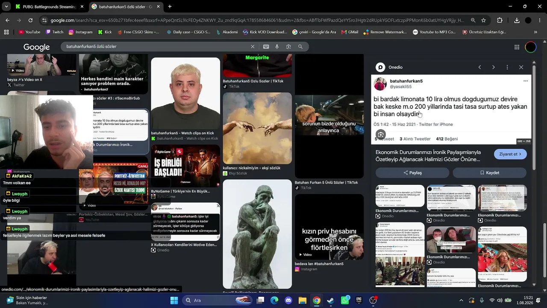Open the Batuhanfurkan5 Ozlu Sozler TikTok result
This screenshot has width=547, height=308.
pyautogui.click(x=253, y=81)
